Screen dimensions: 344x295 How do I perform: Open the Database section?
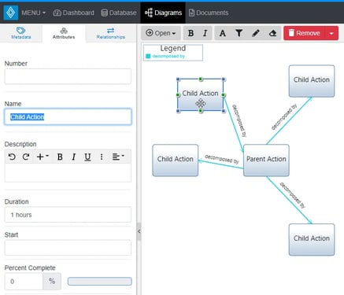pos(119,13)
